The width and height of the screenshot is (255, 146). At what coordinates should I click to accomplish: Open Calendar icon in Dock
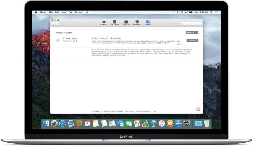point(87,124)
